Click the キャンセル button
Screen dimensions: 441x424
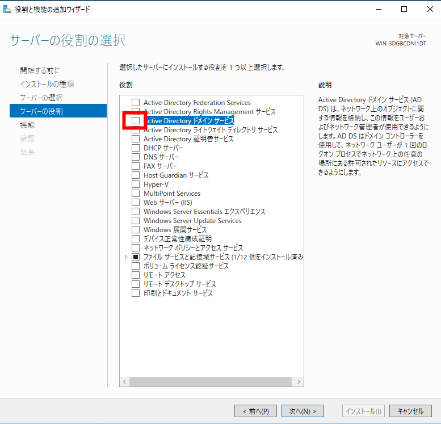click(x=410, y=411)
